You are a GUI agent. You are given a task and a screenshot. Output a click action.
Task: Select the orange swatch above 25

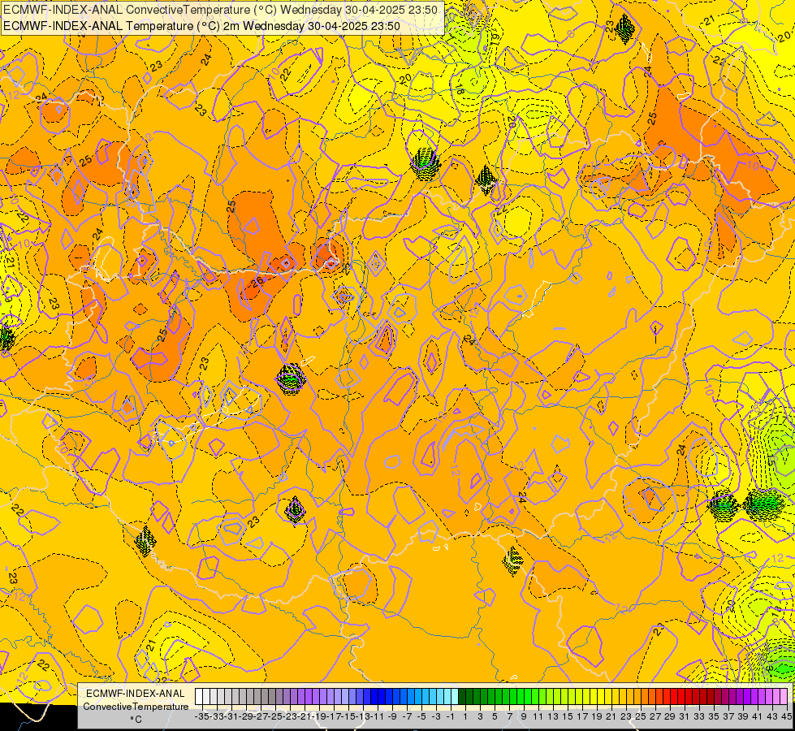[637, 697]
